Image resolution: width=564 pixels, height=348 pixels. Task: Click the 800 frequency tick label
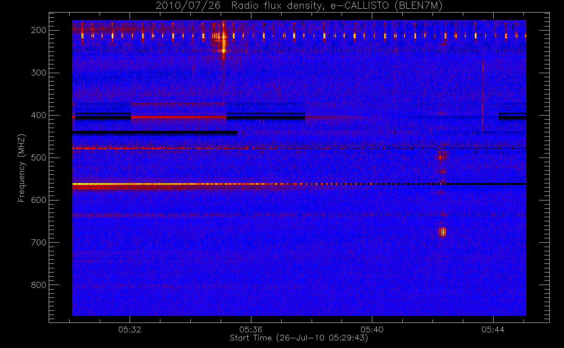point(38,285)
